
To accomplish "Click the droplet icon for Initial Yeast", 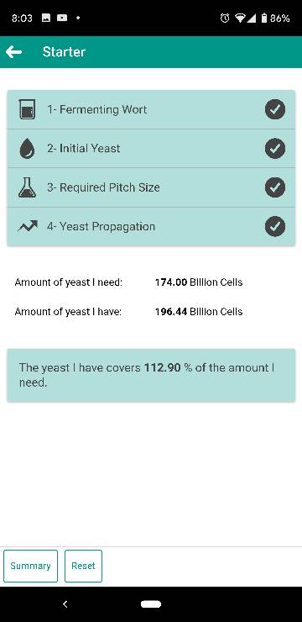I will [x=27, y=149].
